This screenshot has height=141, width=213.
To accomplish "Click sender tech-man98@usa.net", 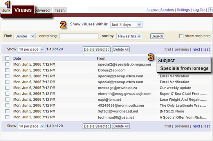I will (x=116, y=117).
